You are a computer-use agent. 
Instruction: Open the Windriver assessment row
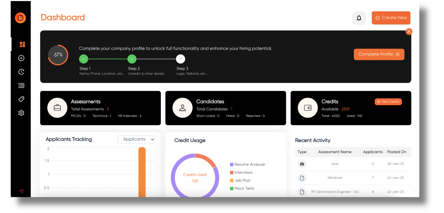point(335,178)
